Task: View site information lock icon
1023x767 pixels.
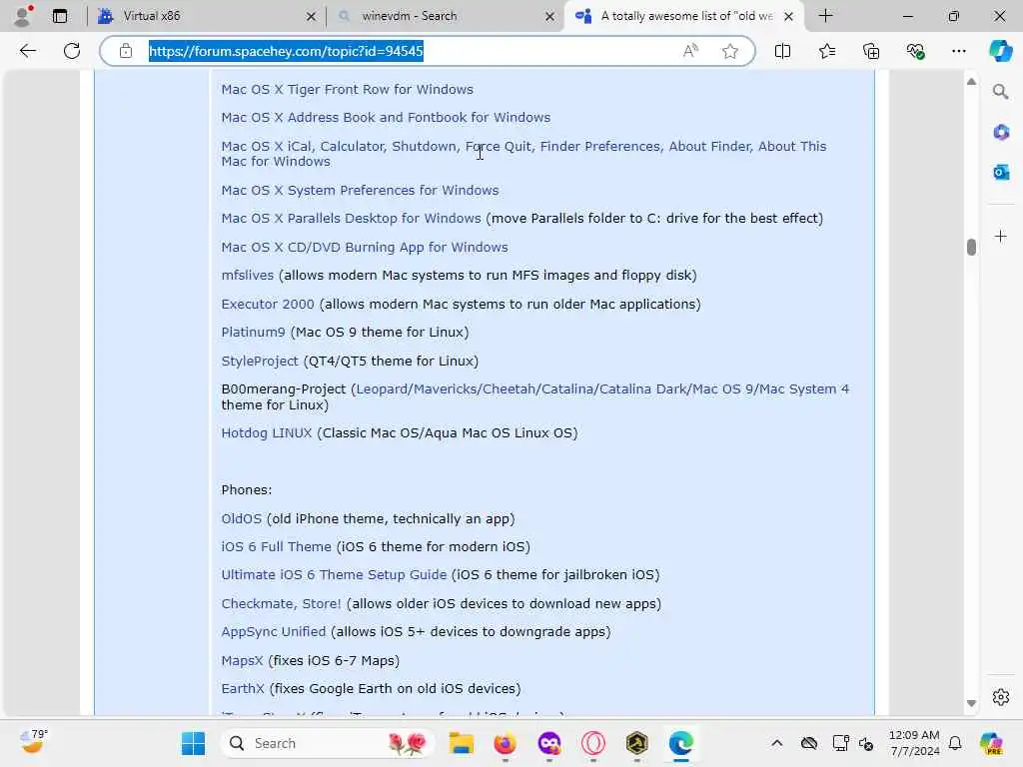Action: coord(126,51)
